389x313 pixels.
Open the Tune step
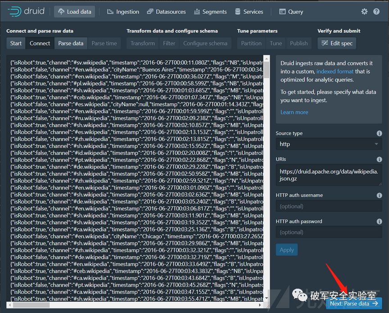[276, 43]
